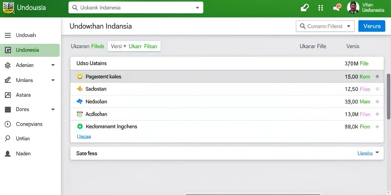Click the Adenian gear icon

[8, 66]
